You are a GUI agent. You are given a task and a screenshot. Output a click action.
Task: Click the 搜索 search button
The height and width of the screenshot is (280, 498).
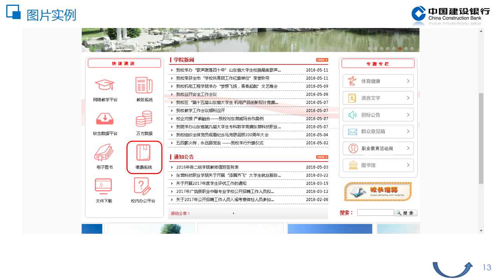coord(406,213)
